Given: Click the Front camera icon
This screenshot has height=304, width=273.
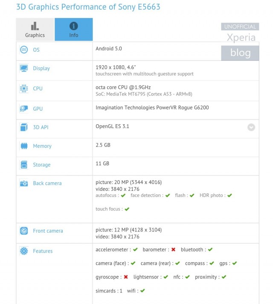Looking at the screenshot, I should point(24,231).
